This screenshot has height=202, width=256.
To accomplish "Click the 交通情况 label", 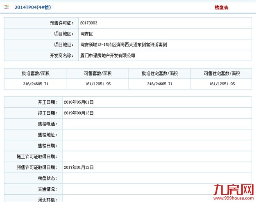I will tap(48, 189).
